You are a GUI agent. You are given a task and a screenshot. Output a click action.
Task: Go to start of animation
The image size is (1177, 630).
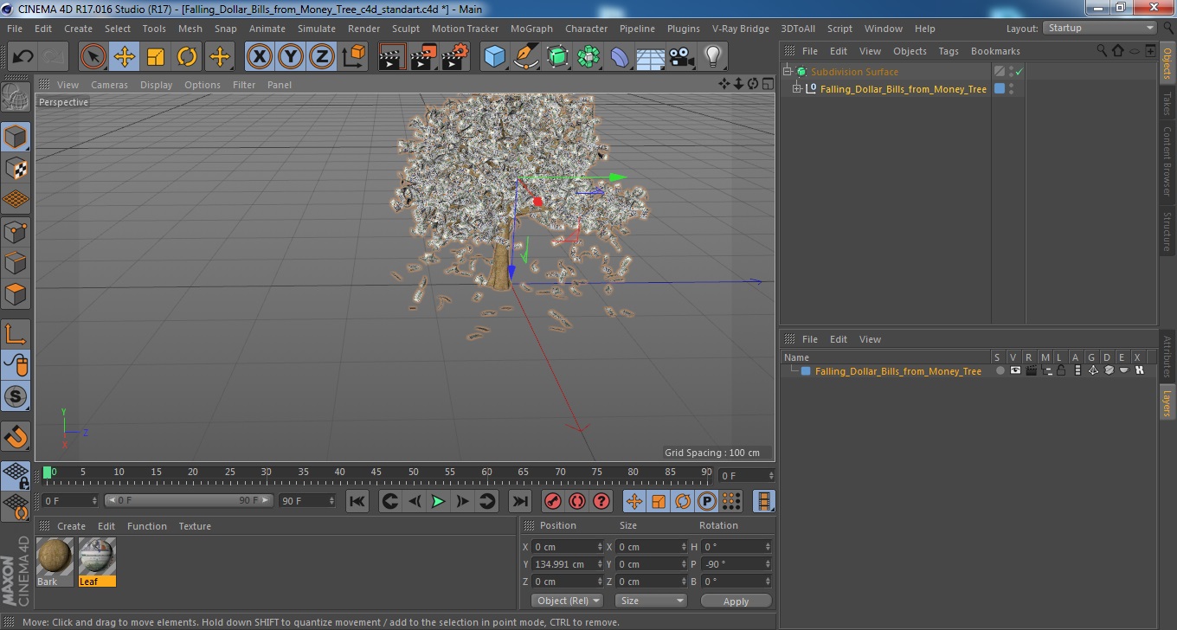(357, 501)
